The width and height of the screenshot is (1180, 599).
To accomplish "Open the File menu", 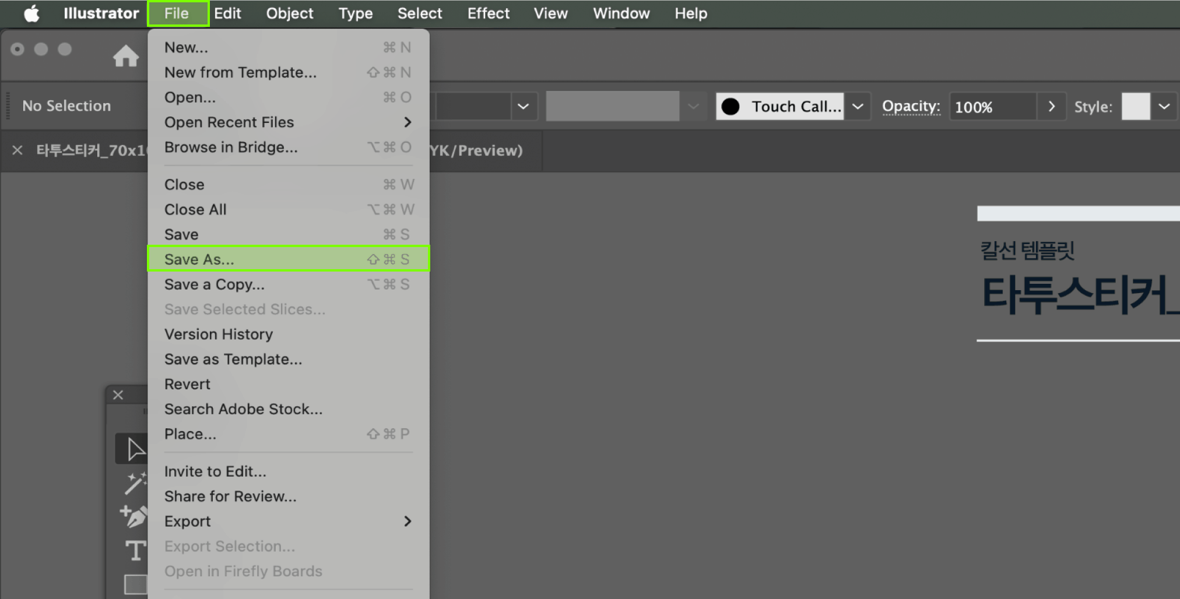I will pos(177,13).
